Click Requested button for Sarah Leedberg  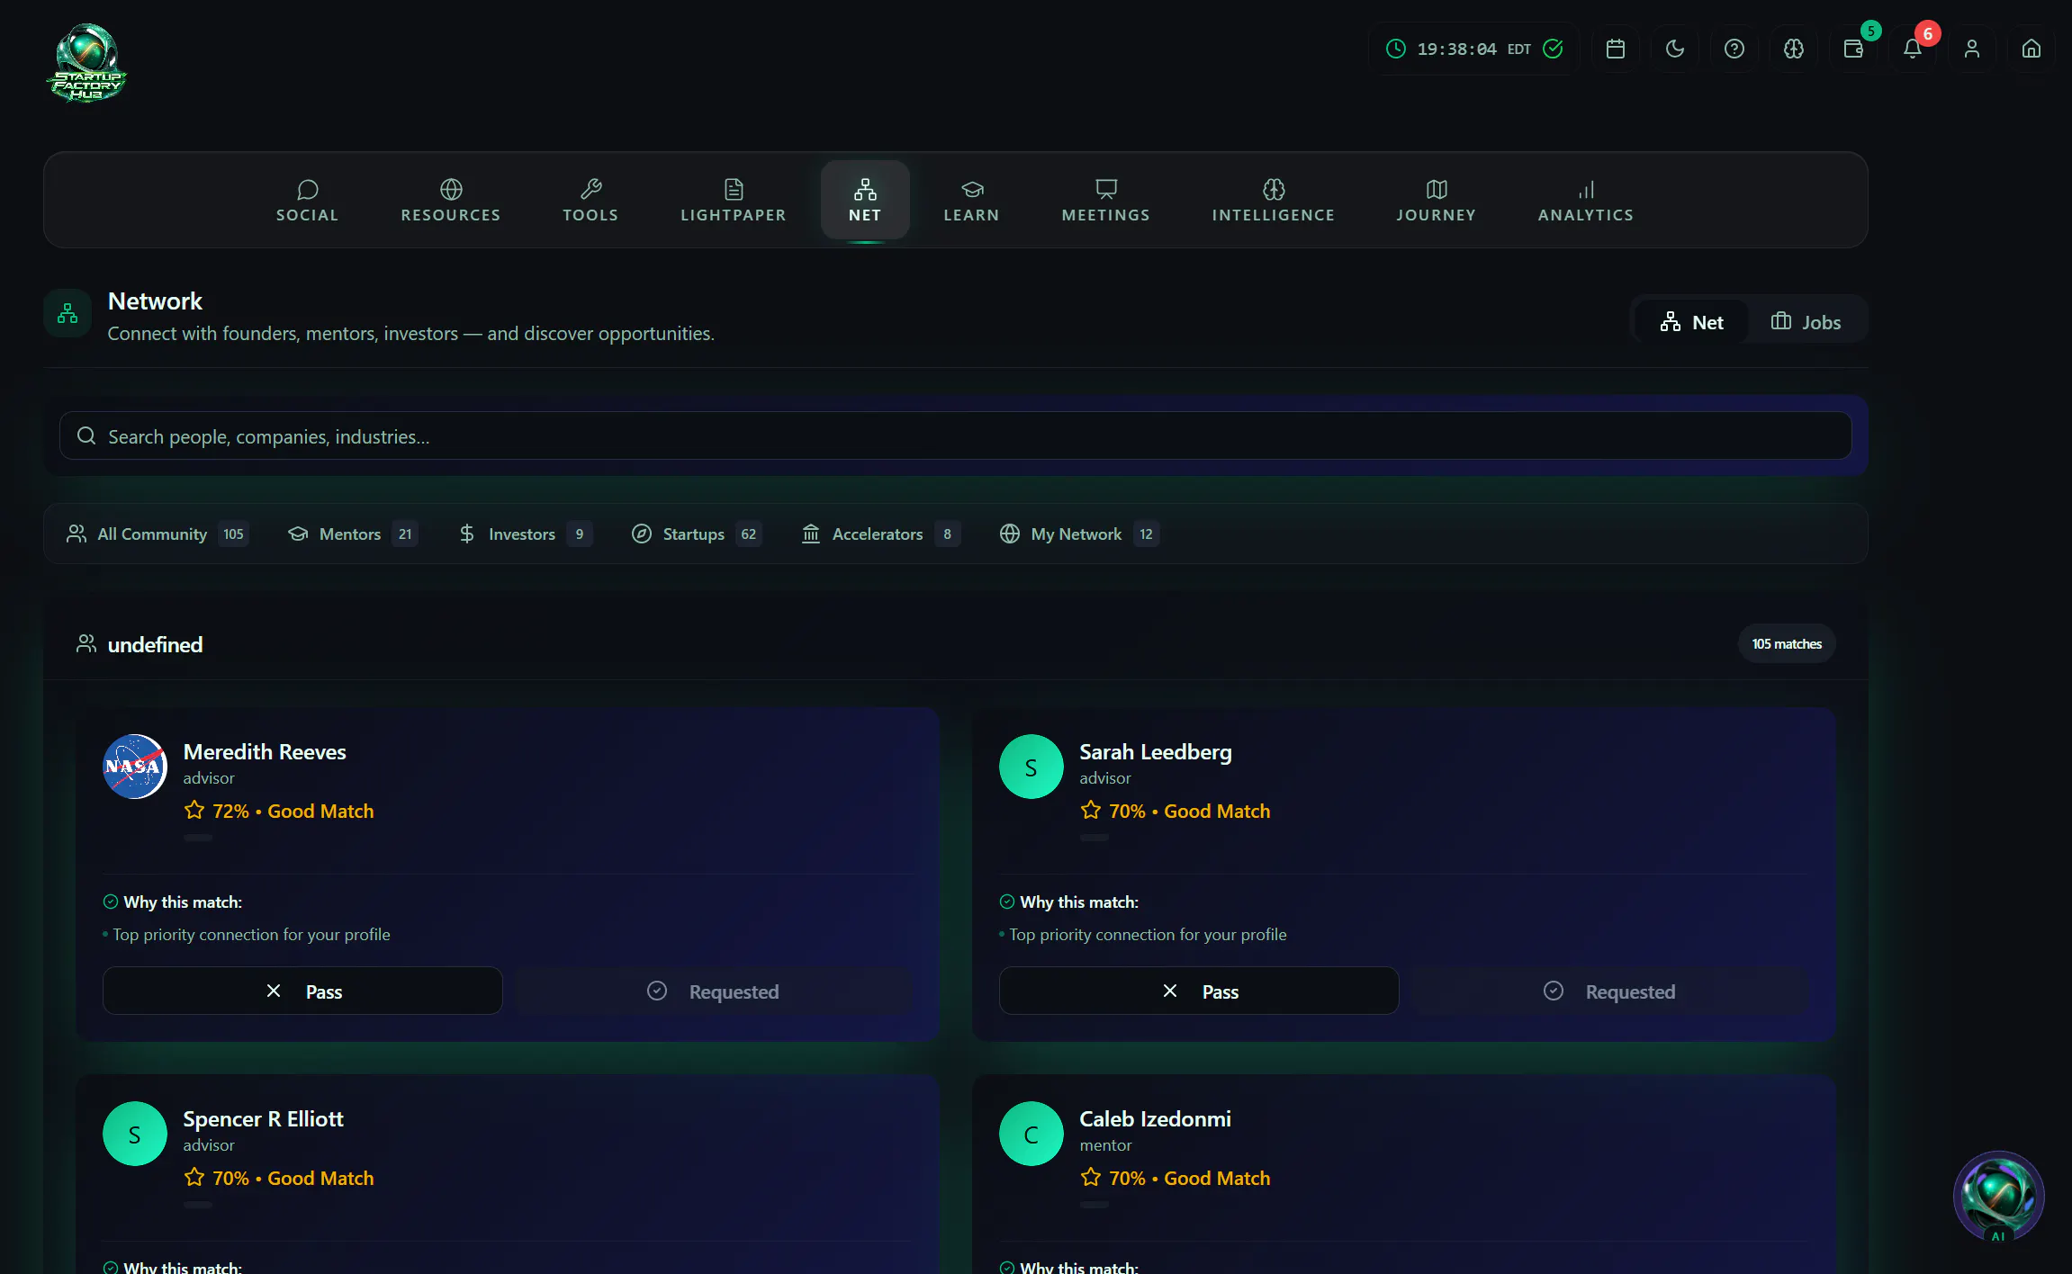tap(1609, 991)
